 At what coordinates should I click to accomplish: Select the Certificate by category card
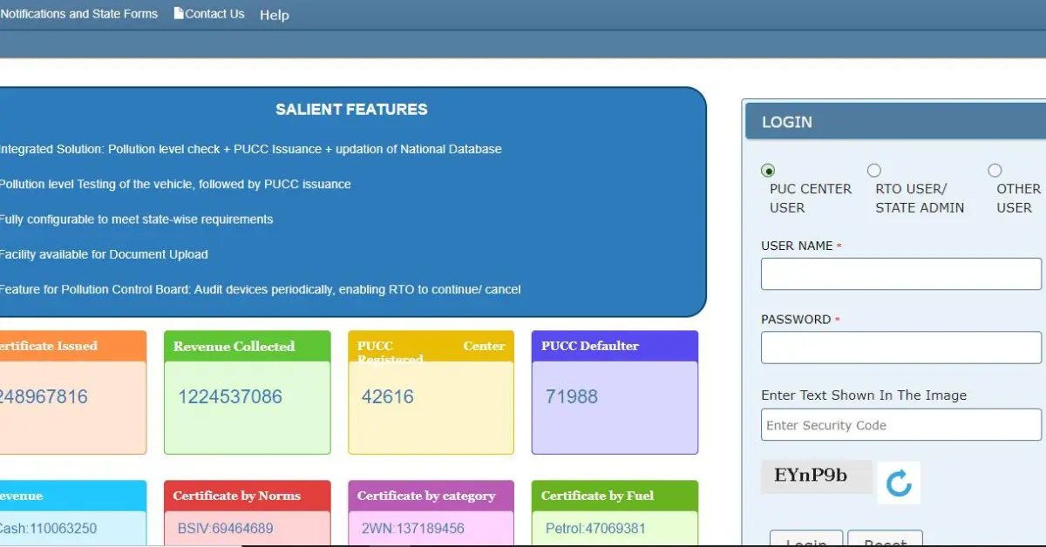pyautogui.click(x=431, y=512)
